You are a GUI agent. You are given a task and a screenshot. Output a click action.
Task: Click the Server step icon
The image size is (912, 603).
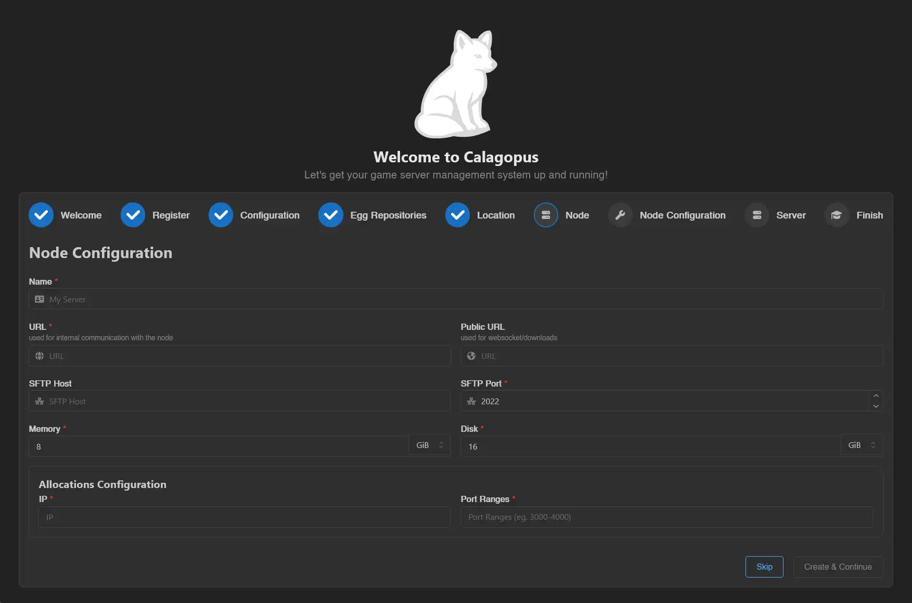point(757,215)
